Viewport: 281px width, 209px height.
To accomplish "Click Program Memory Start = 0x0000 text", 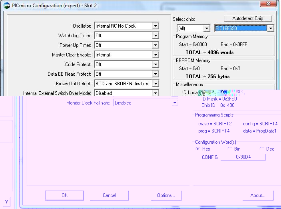I will point(193,44).
